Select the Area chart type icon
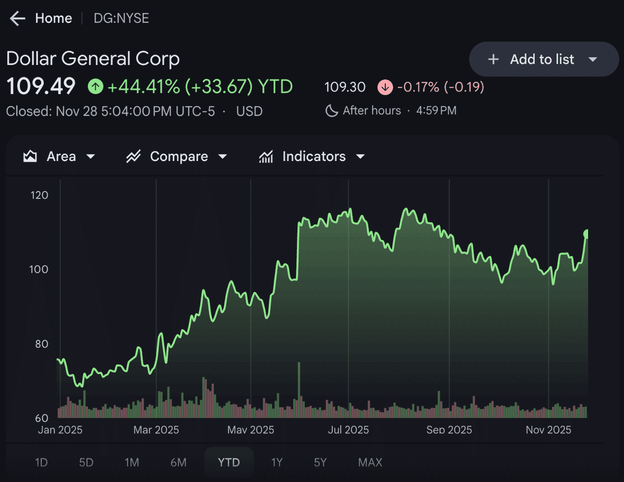Image resolution: width=624 pixels, height=482 pixels. [30, 156]
